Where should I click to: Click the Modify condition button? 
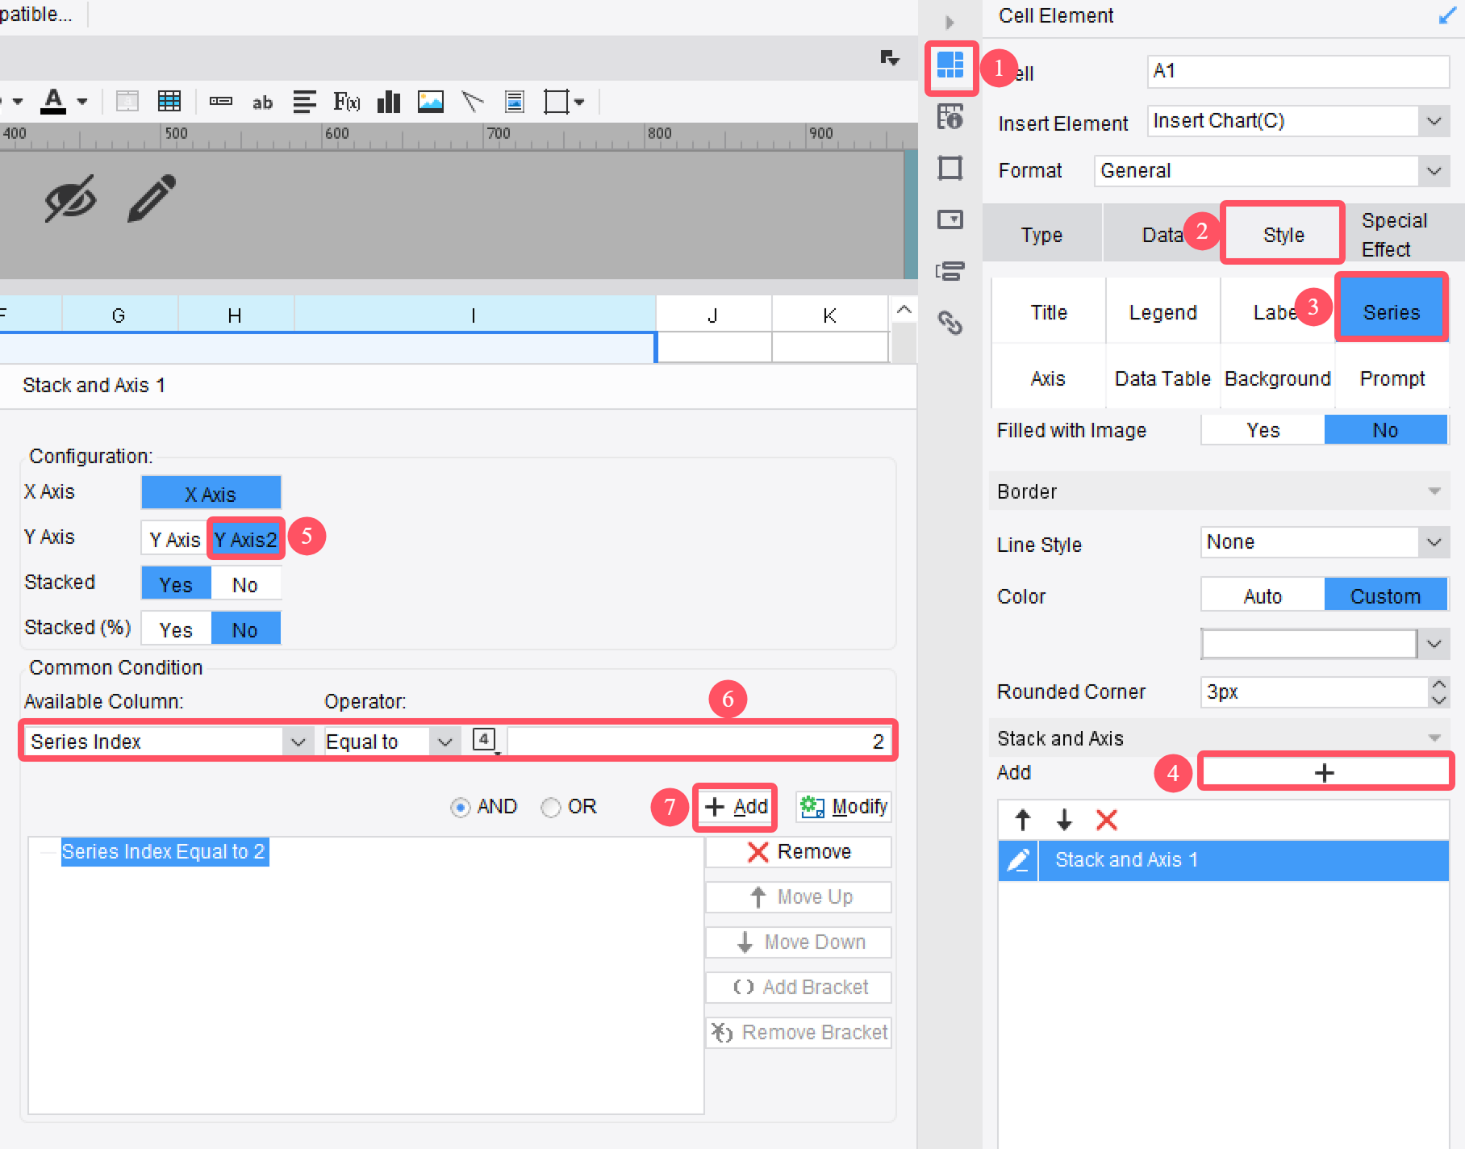(844, 807)
